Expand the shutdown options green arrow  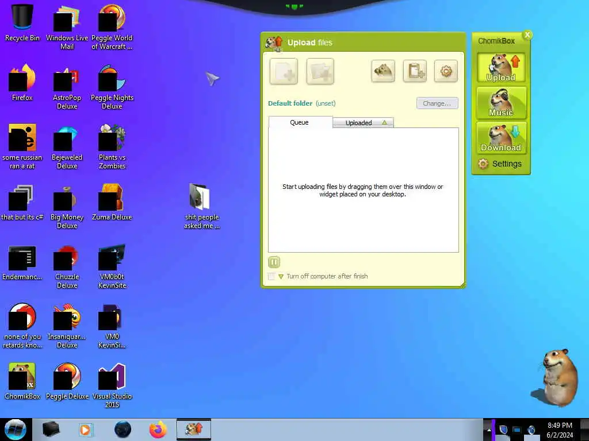pyautogui.click(x=281, y=277)
